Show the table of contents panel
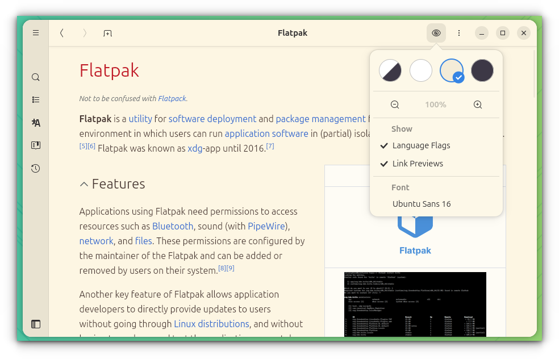 36,99
